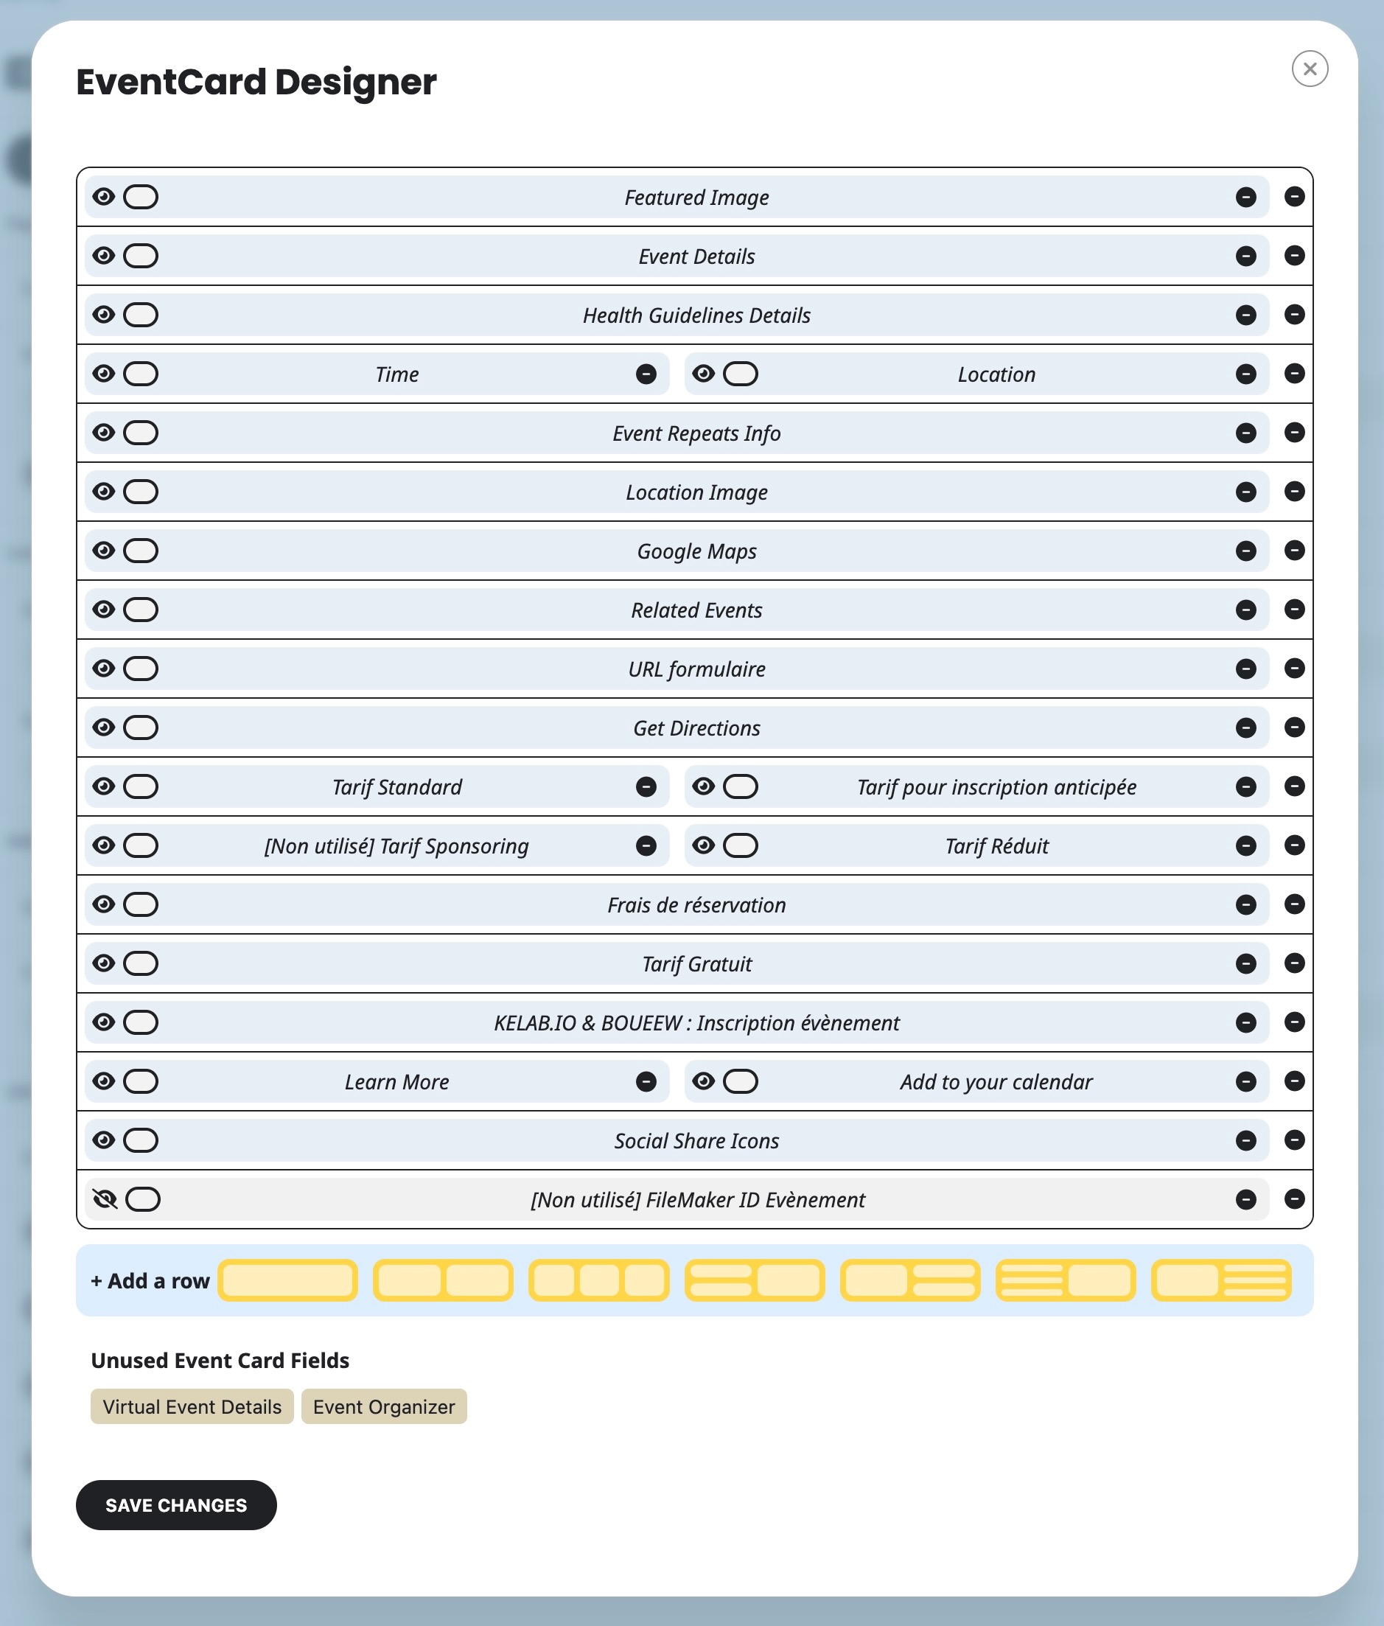The width and height of the screenshot is (1384, 1626).
Task: Select the Event Organizer unused field
Action: tap(384, 1406)
